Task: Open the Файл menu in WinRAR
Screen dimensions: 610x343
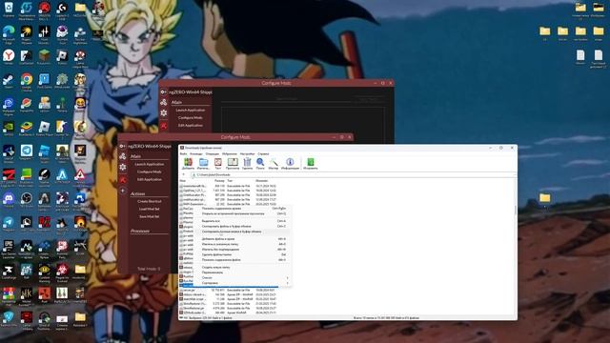Action: click(183, 154)
